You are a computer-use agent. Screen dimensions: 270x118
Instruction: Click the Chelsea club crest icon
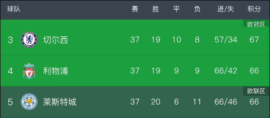(29, 40)
